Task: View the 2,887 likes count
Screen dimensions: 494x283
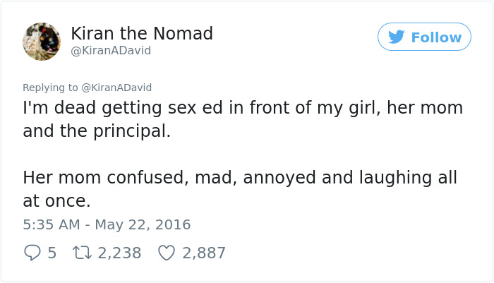Action: point(204,252)
